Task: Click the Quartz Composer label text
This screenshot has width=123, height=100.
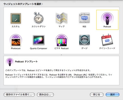Action: (x=39, y=48)
